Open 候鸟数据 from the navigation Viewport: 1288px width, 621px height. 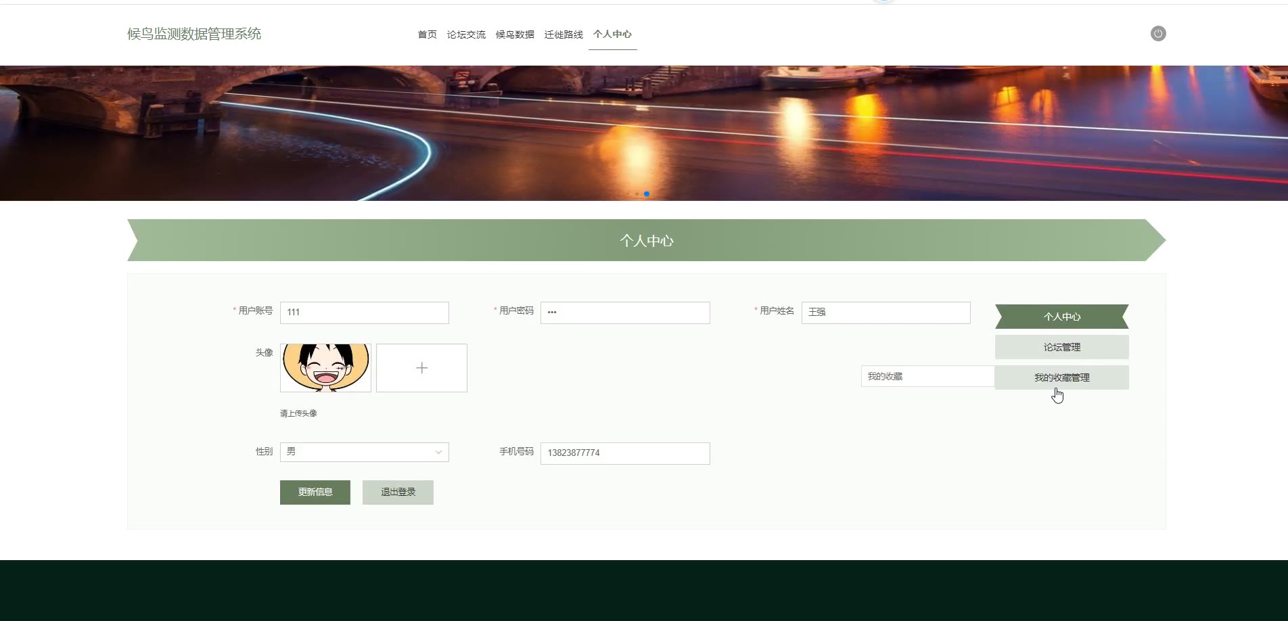[x=515, y=34]
